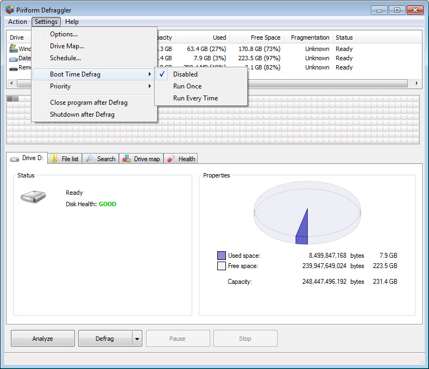Click the Stop button
This screenshot has height=369, width=429.
coord(245,339)
